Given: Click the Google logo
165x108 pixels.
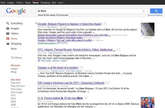Looking at the screenshot, I should (16, 11).
